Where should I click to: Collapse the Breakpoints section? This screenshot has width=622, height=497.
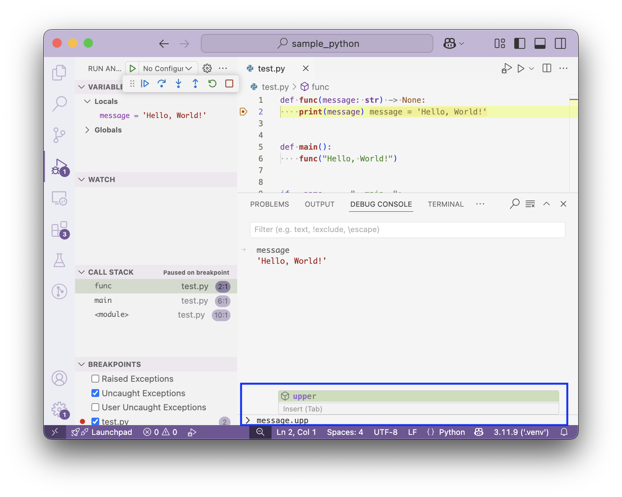82,364
